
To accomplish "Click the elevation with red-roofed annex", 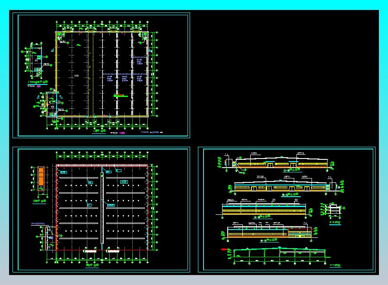I will [270, 232].
